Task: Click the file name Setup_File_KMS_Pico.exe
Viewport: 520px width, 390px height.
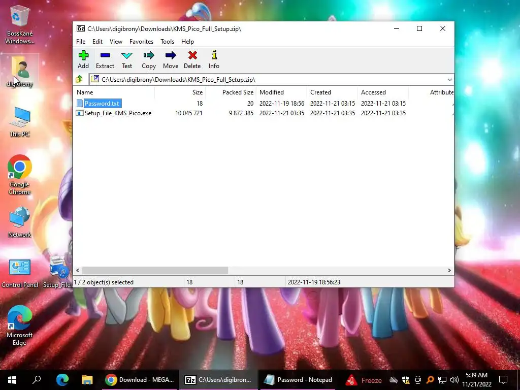Action: click(x=118, y=113)
